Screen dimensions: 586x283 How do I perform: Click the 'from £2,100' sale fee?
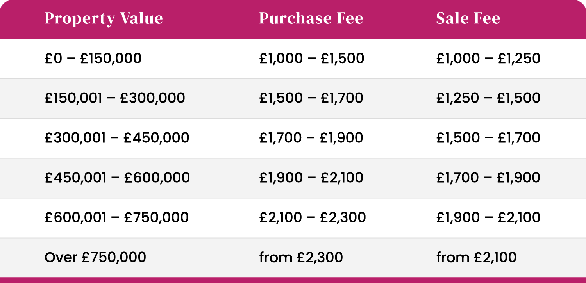pos(476,257)
